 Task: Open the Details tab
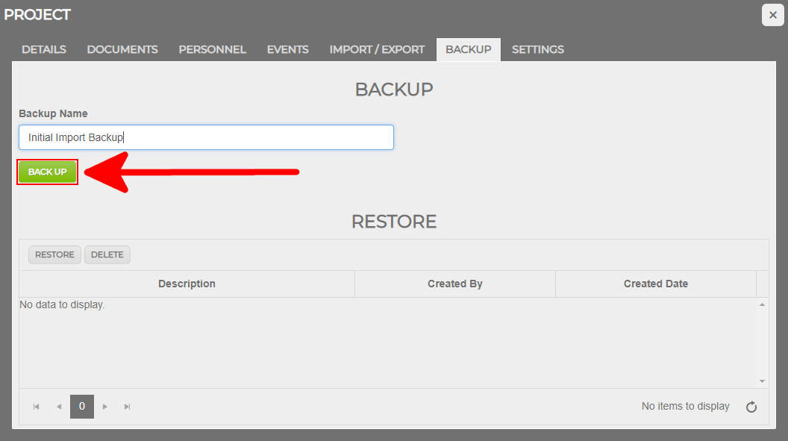point(44,49)
